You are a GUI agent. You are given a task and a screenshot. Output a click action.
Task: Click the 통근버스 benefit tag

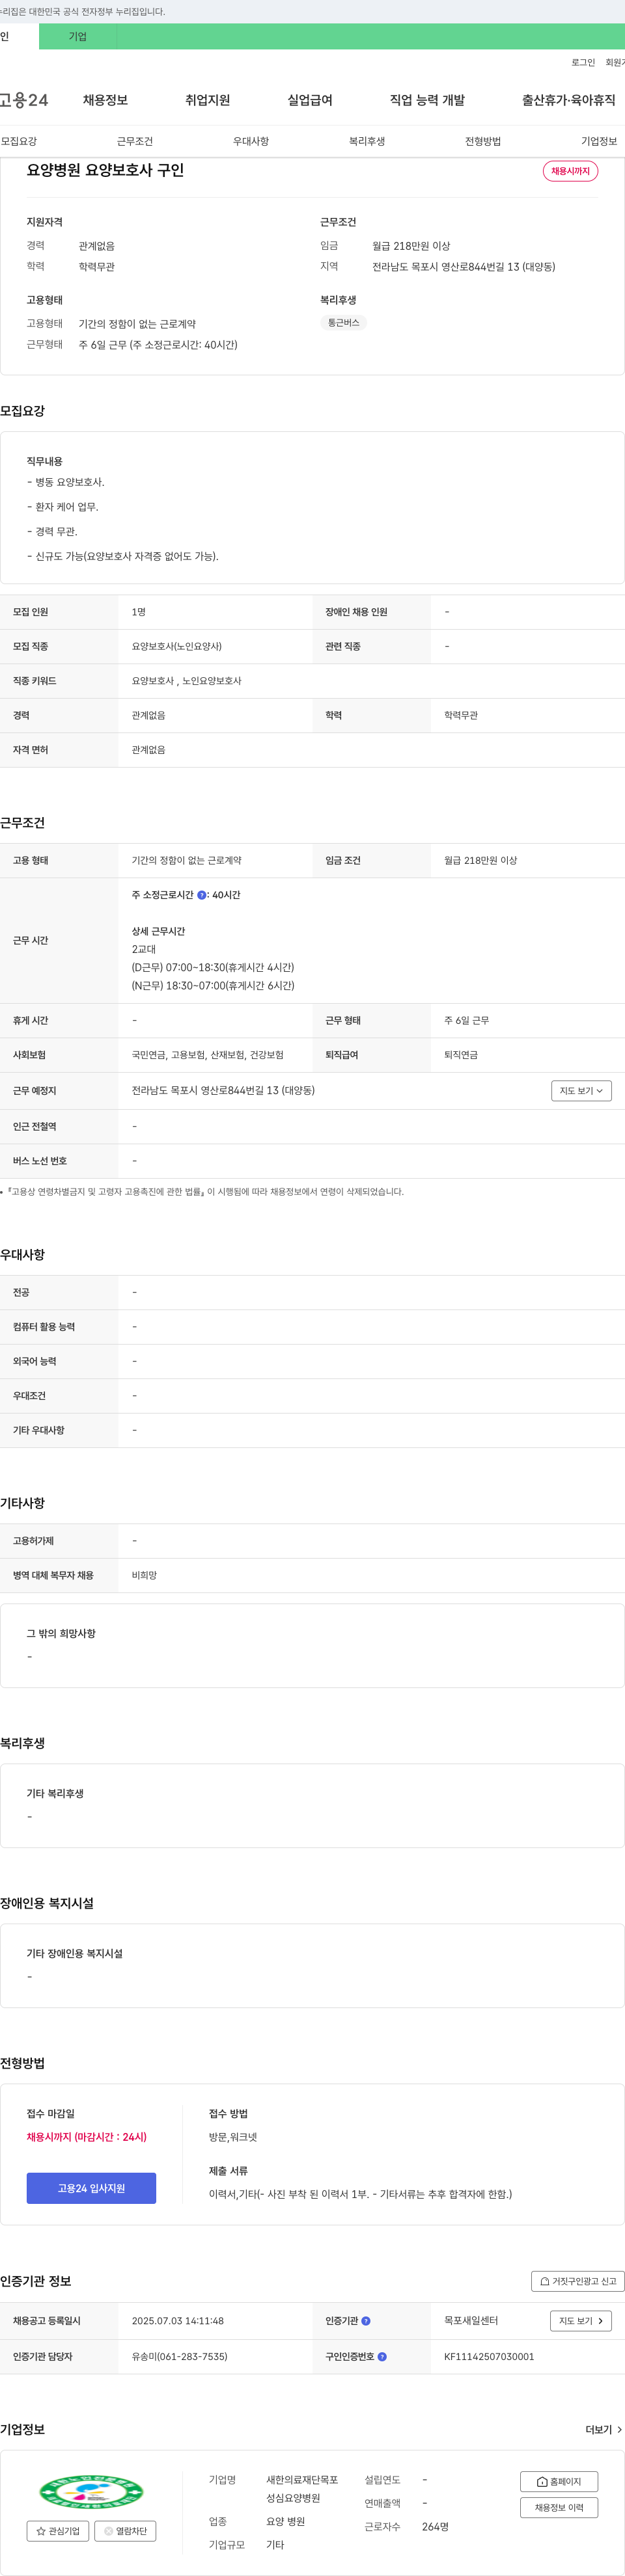[x=344, y=323]
